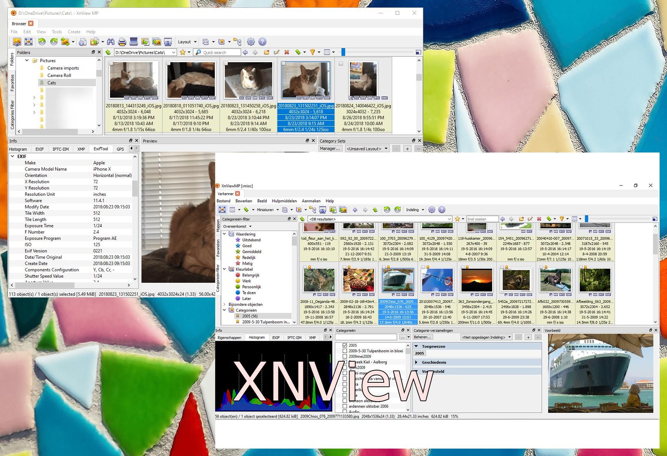The width and height of the screenshot is (667, 456).
Task: Open settings gear in top window toolbar
Action: tap(251, 42)
